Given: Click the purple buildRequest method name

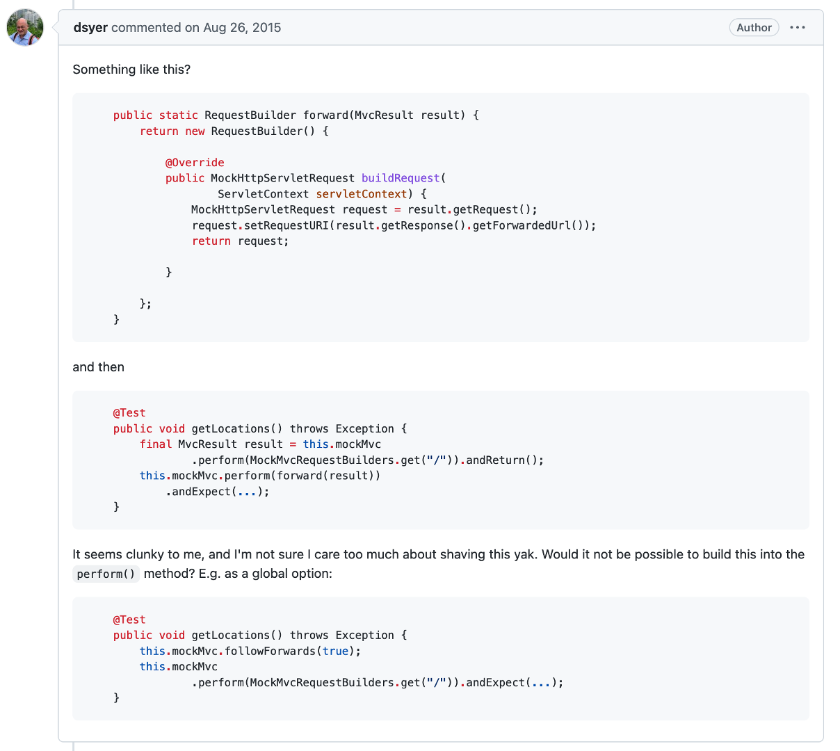Looking at the screenshot, I should pos(401,178).
